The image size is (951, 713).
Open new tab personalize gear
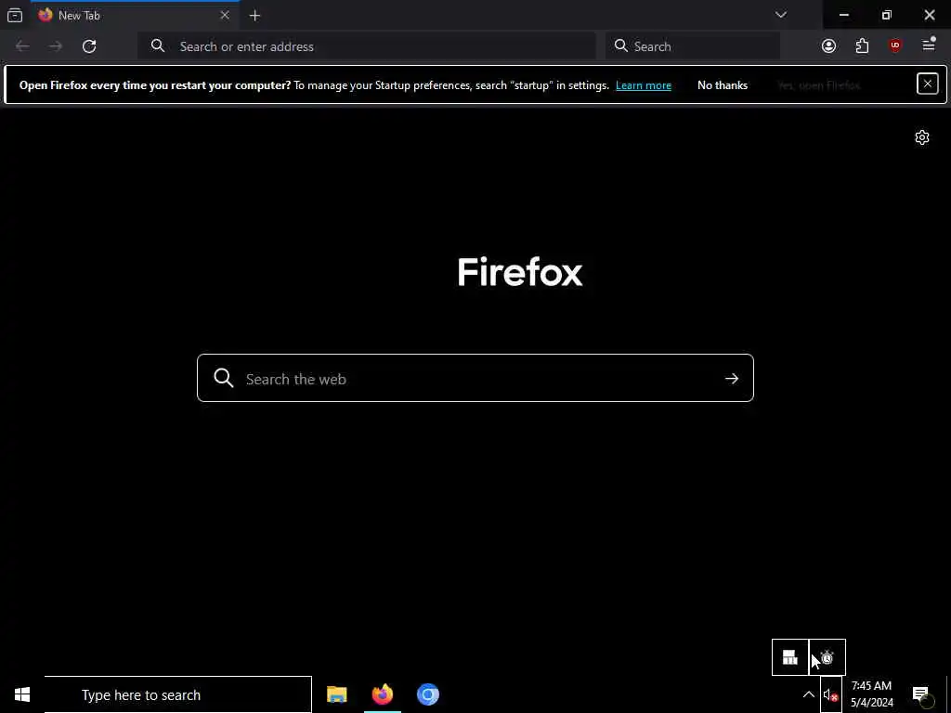coord(922,137)
